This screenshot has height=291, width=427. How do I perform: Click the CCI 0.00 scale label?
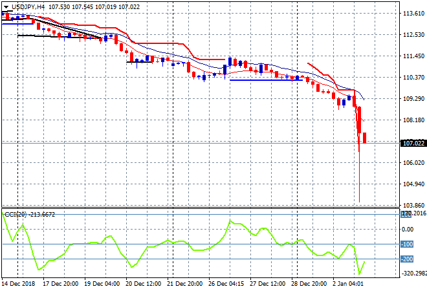tap(408, 230)
